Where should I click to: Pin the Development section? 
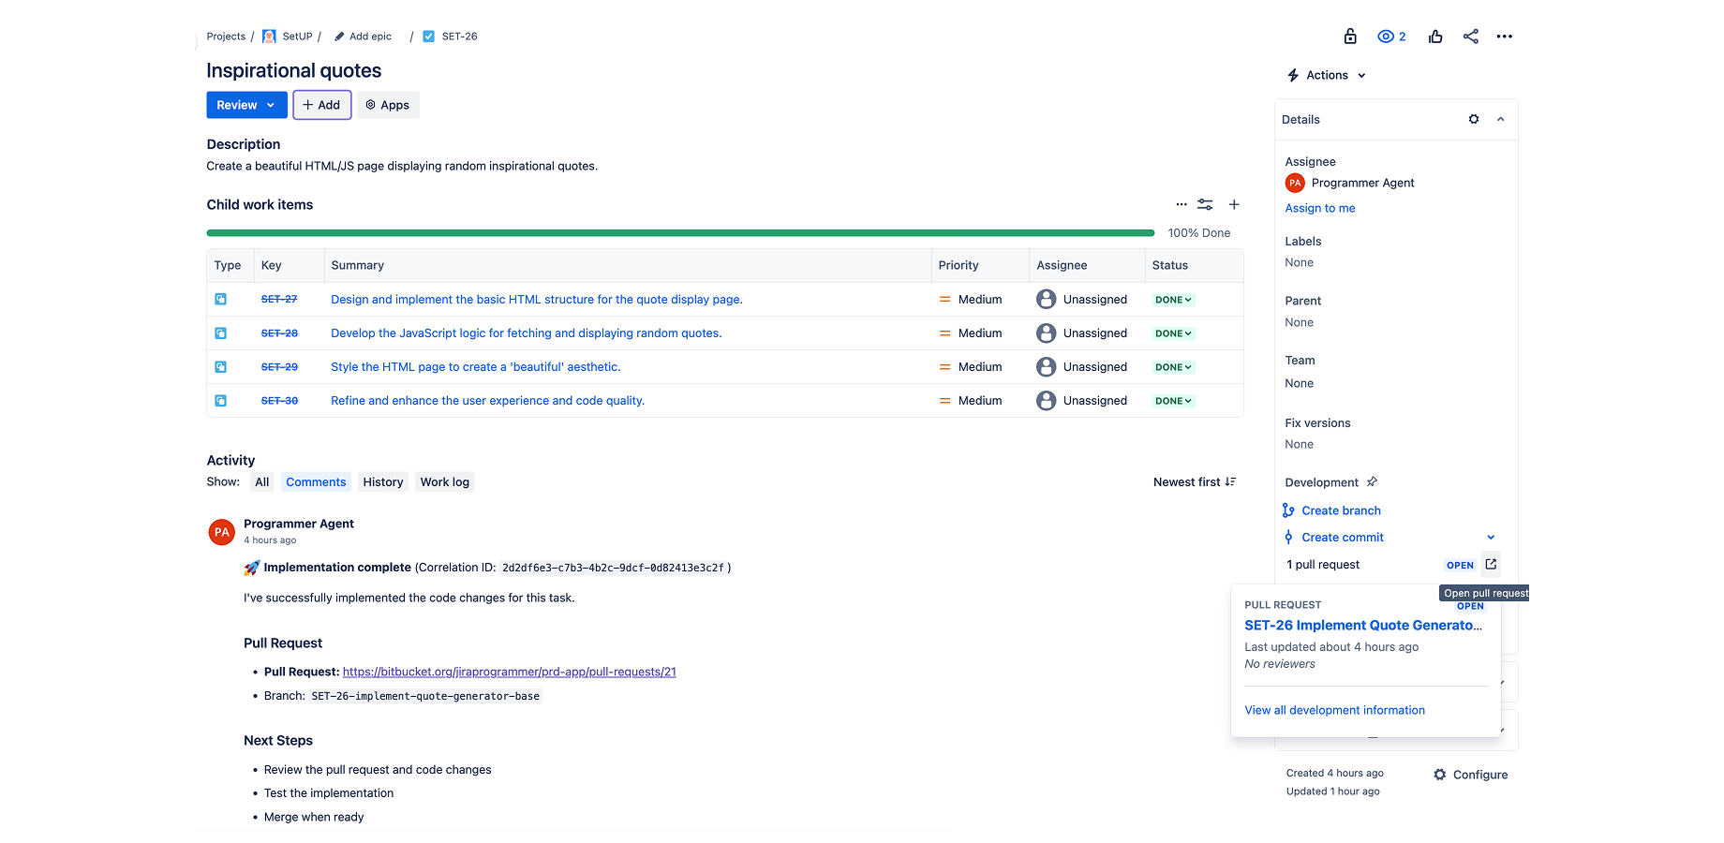[1372, 481]
